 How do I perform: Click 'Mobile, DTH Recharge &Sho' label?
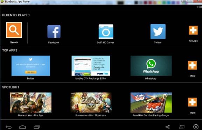coord(91,78)
